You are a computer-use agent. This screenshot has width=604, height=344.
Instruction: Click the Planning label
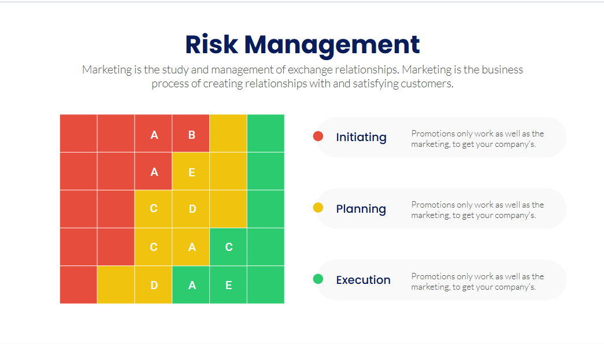(x=361, y=209)
